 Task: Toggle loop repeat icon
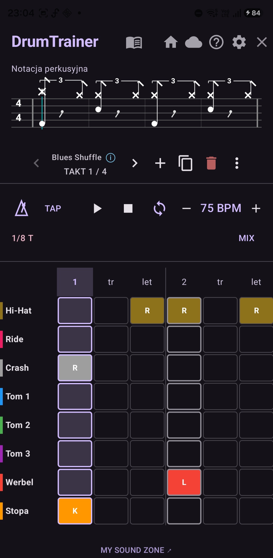tap(160, 208)
